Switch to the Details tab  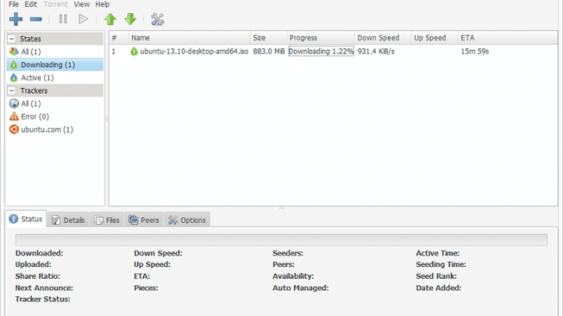coord(68,220)
